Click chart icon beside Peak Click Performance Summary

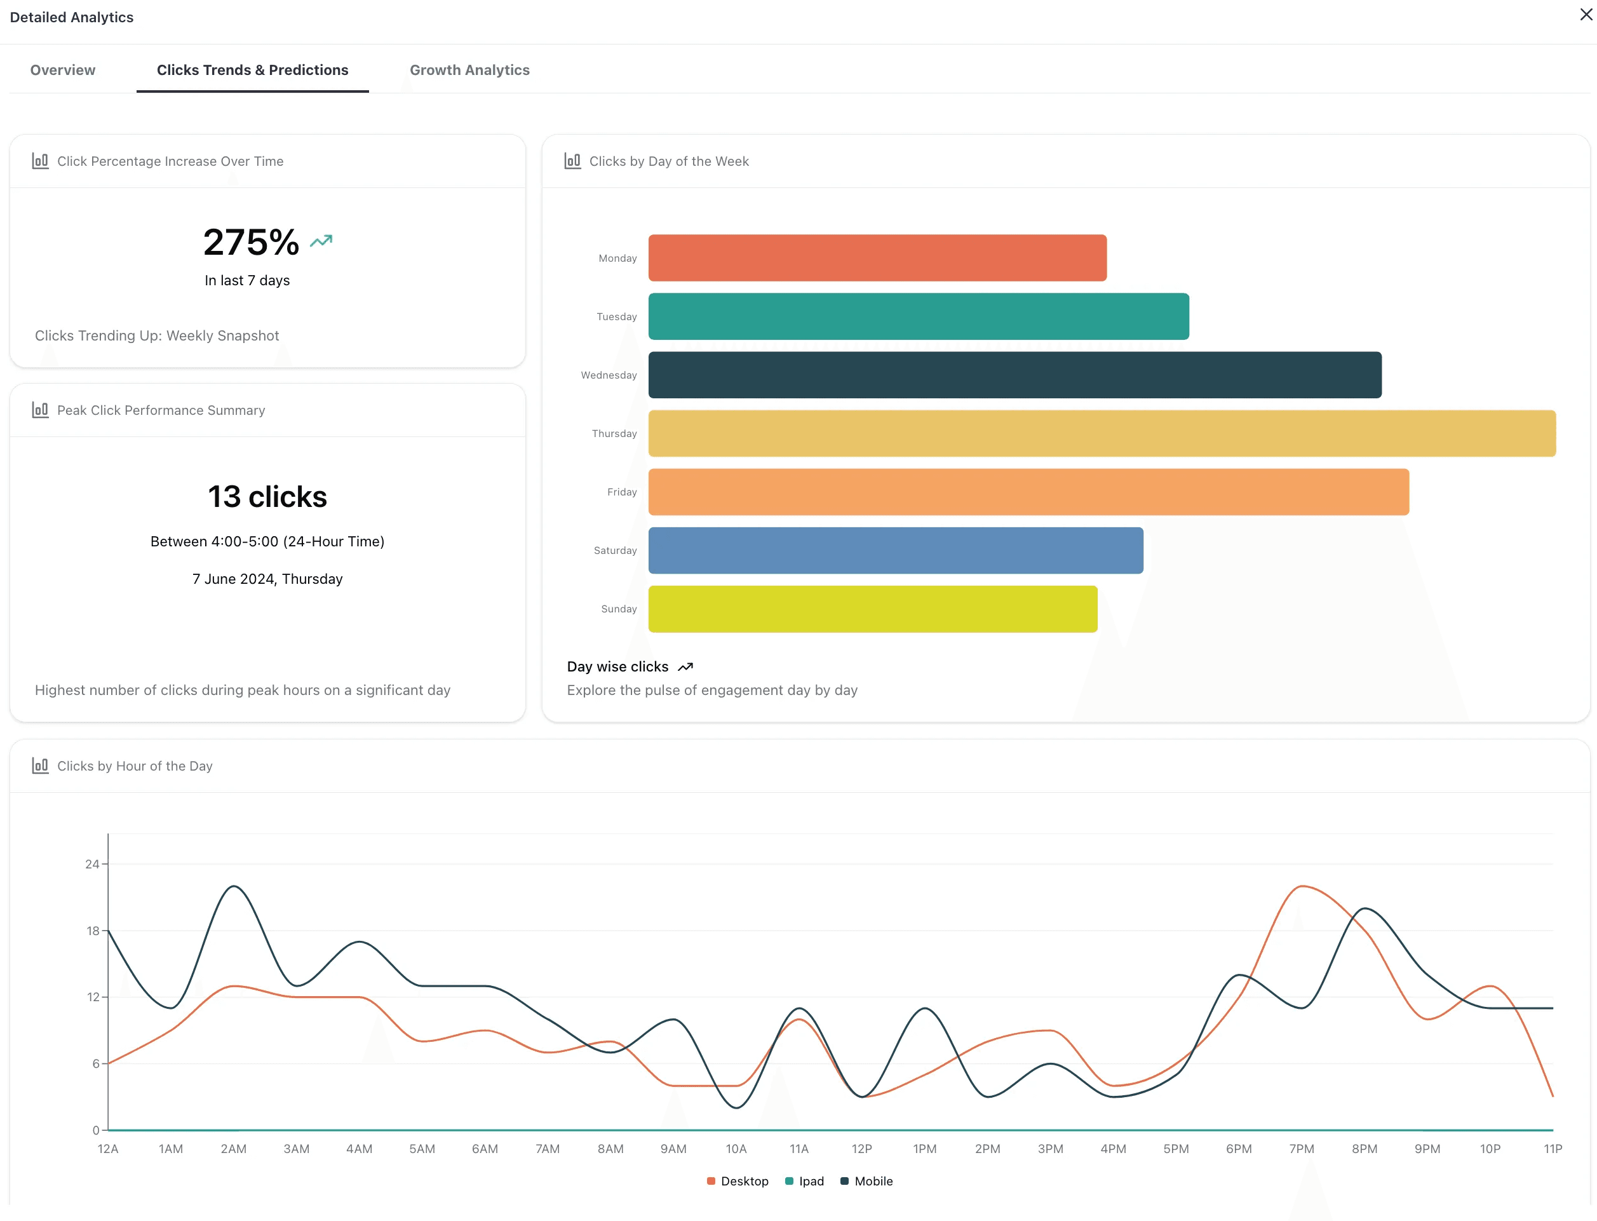(x=40, y=410)
